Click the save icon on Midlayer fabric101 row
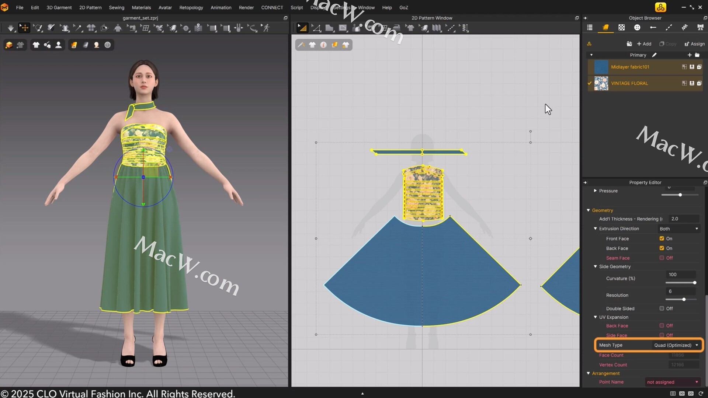 click(692, 67)
